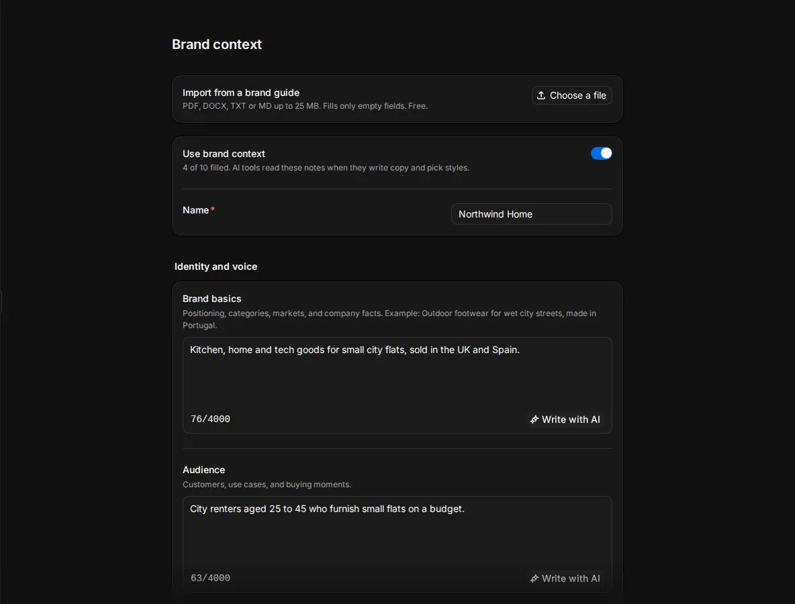Click the Customers, use cases helper text
Viewport: 795px width, 604px height.
(267, 485)
